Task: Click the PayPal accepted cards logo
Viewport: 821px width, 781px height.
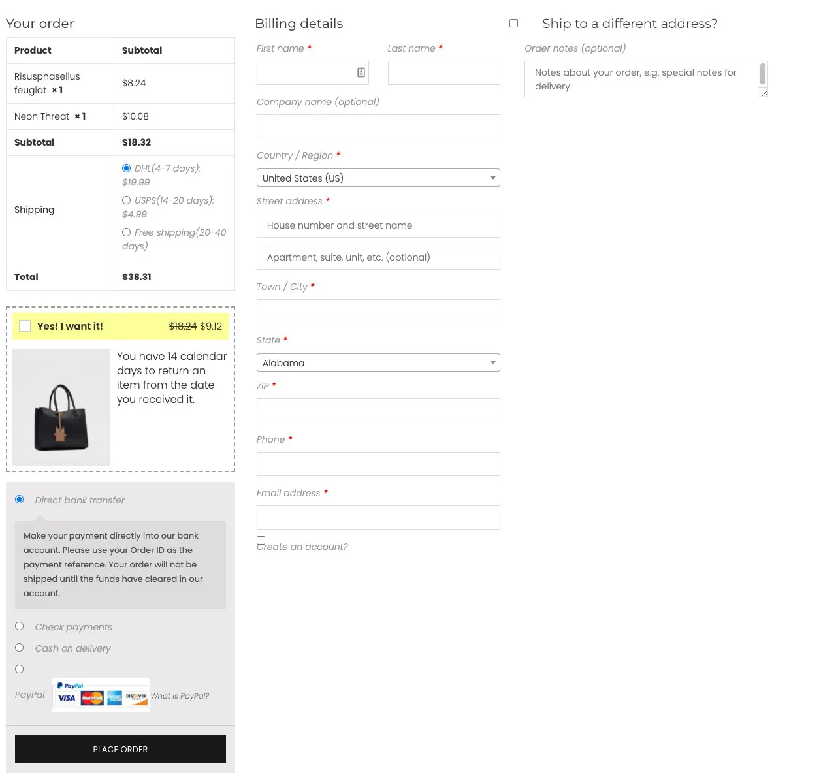Action: (101, 695)
